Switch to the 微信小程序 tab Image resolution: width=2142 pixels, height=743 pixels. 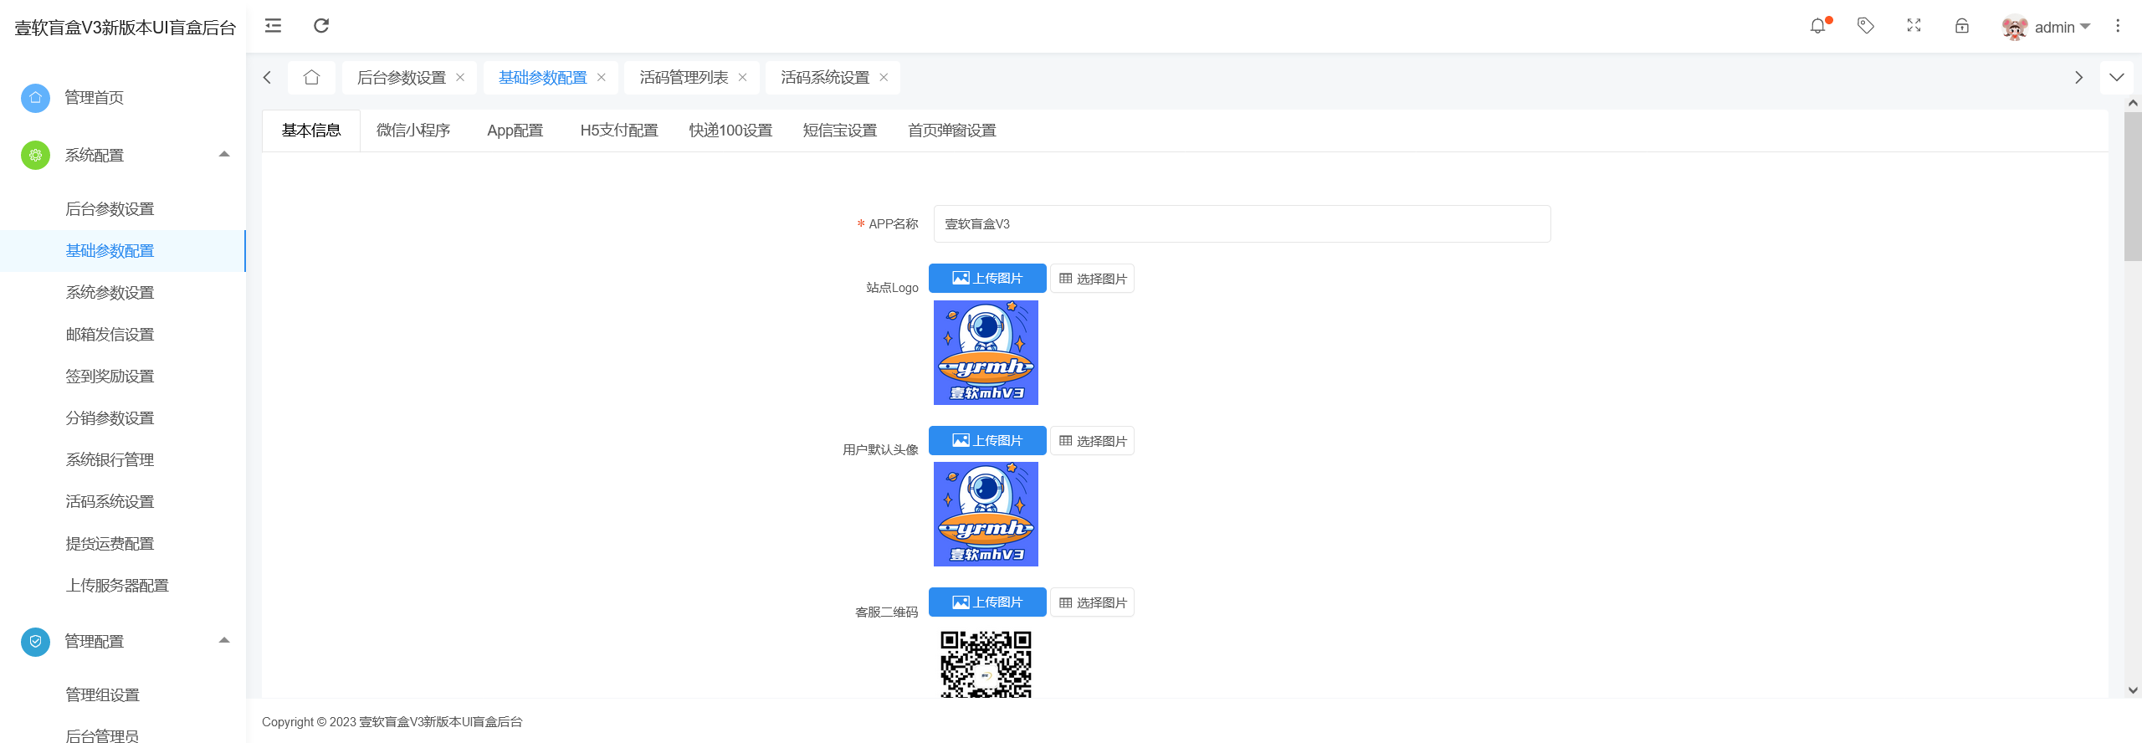click(413, 131)
